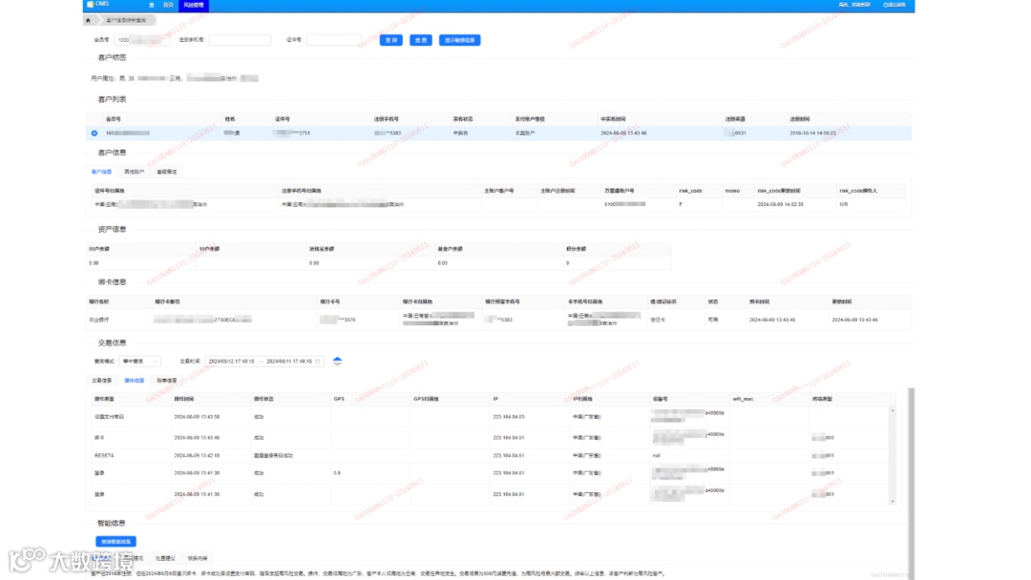The image size is (1031, 580).
Task: Open the 首页 menu item
Action: click(168, 5)
